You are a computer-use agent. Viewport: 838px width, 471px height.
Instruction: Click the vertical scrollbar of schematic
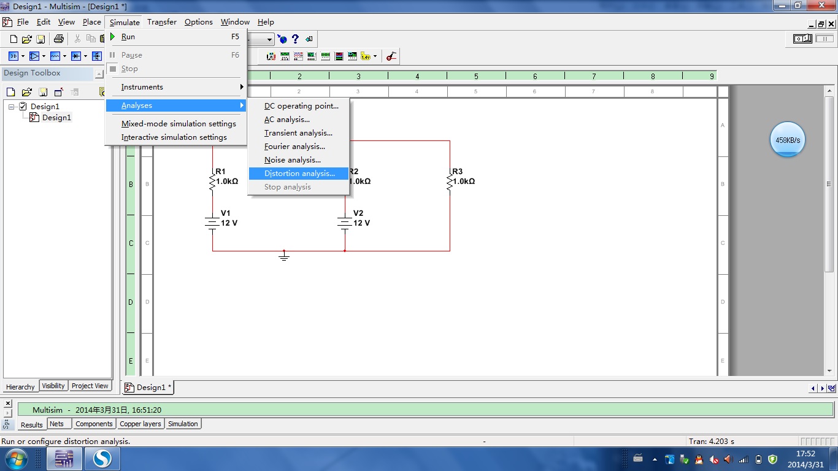(x=829, y=184)
